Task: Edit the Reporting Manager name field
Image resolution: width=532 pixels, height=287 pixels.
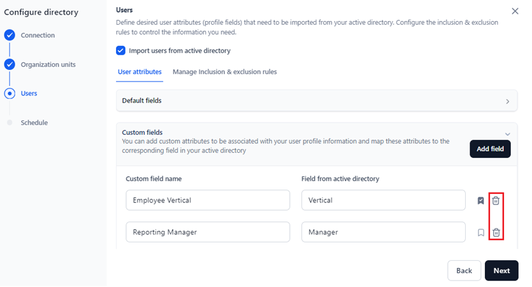Action: (x=208, y=232)
